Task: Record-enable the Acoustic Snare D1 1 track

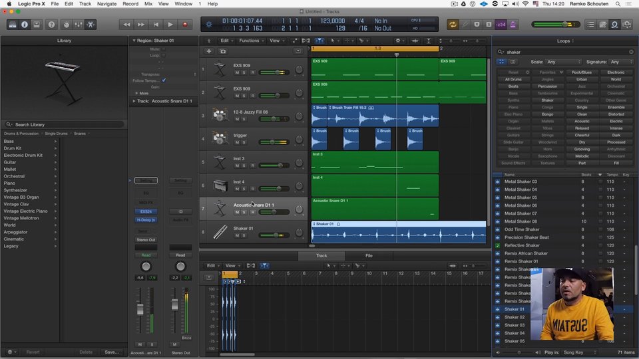Action: point(252,212)
